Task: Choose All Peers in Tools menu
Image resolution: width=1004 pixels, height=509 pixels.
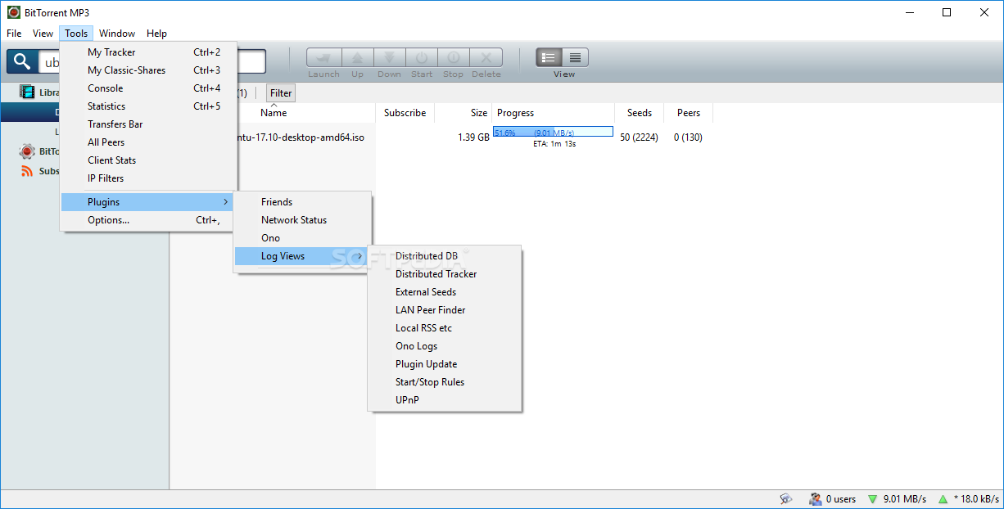Action: pos(149,142)
